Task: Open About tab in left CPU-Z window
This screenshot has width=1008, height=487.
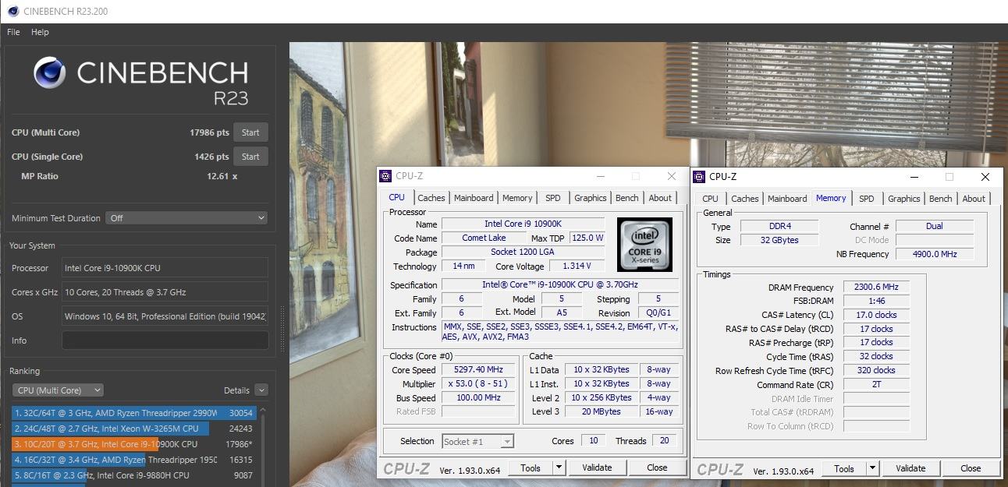Action: (660, 198)
